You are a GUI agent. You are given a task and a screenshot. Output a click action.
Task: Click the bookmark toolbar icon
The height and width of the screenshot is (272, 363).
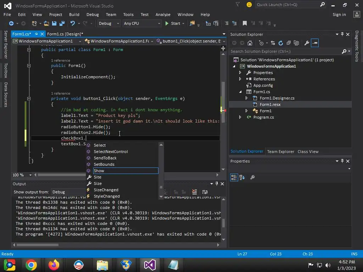coord(245,23)
